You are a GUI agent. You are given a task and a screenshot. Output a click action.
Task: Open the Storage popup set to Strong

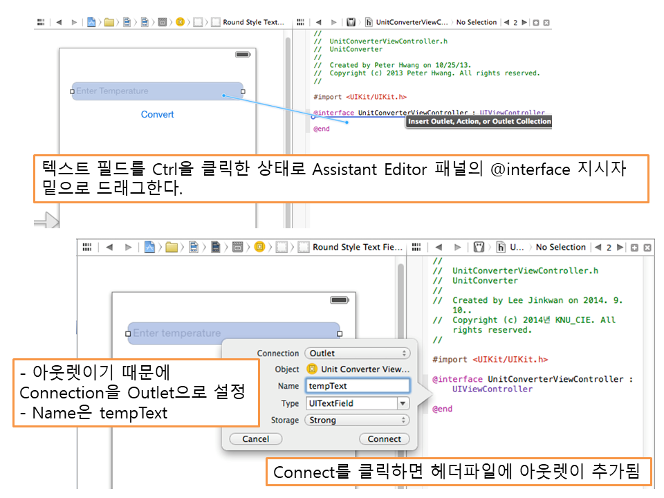358,420
